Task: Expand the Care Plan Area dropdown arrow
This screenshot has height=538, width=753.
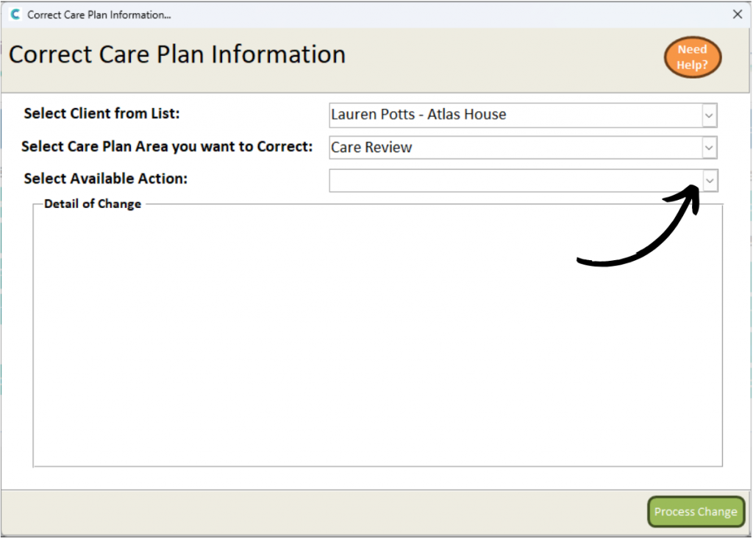Action: [x=709, y=148]
